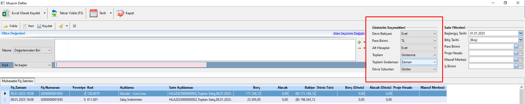Open browse button for Proje Hesabı
525x104 pixels.
coord(516,53)
